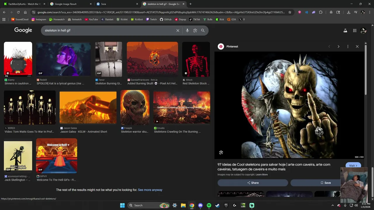Open the Freepik Skeleton warrior image
The image size is (374, 210).
click(135, 107)
